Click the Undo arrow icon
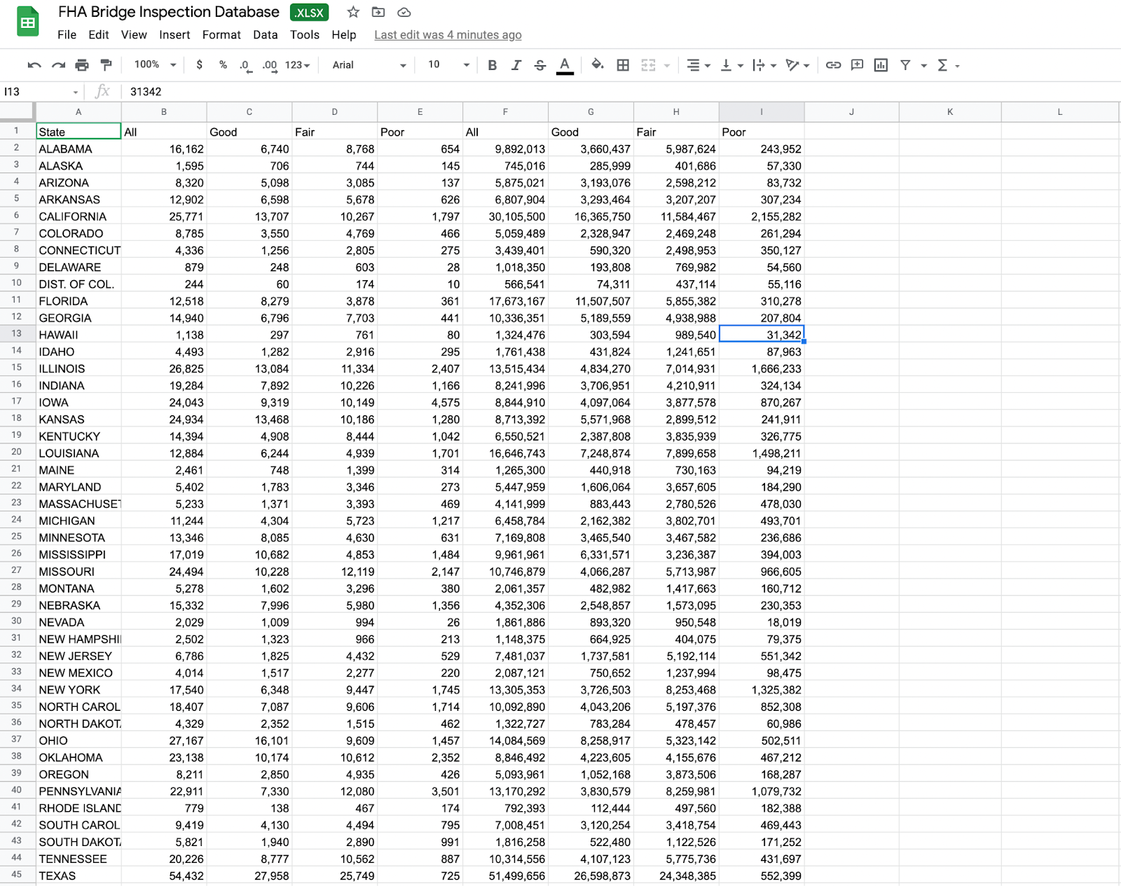 click(x=34, y=65)
